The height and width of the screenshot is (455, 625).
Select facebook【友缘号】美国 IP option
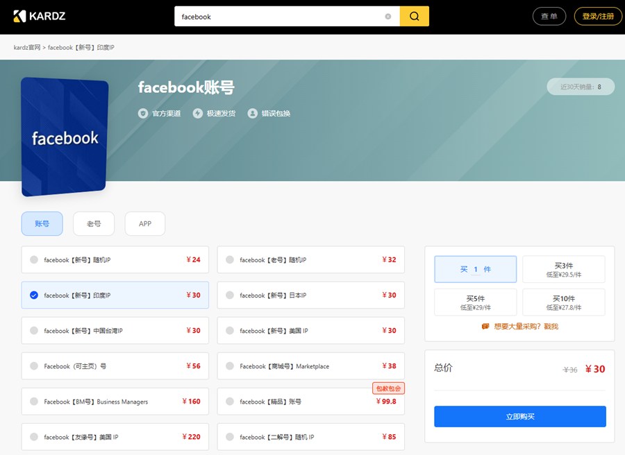115,437
